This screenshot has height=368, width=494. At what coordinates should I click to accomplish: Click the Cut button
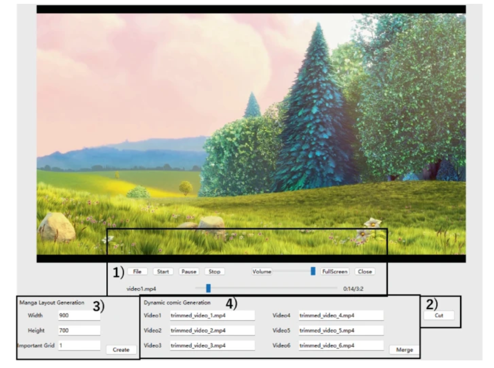(439, 315)
